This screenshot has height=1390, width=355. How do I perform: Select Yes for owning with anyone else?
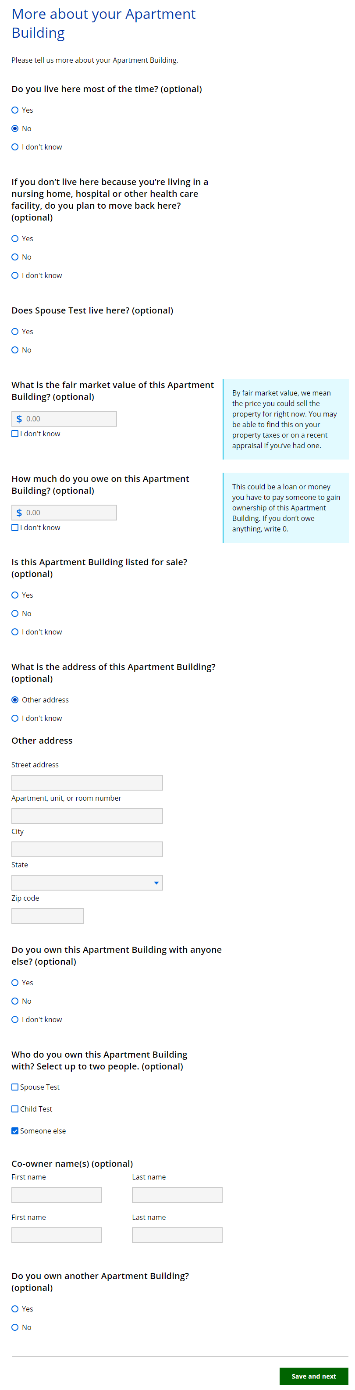pyautogui.click(x=15, y=983)
